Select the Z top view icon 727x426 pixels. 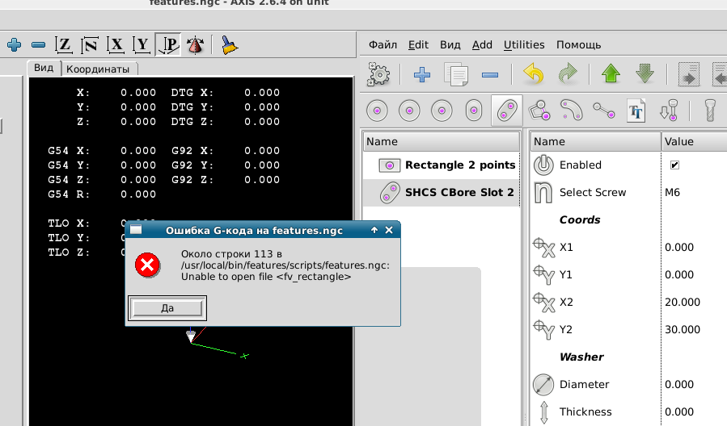tap(64, 45)
